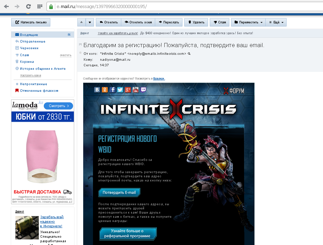
Task: Click the Смотреть button in lamoda ad
Action: point(58,106)
